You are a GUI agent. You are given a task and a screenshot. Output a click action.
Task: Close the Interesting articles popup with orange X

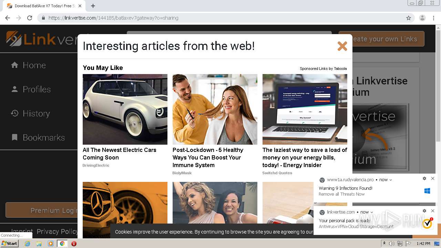[342, 46]
